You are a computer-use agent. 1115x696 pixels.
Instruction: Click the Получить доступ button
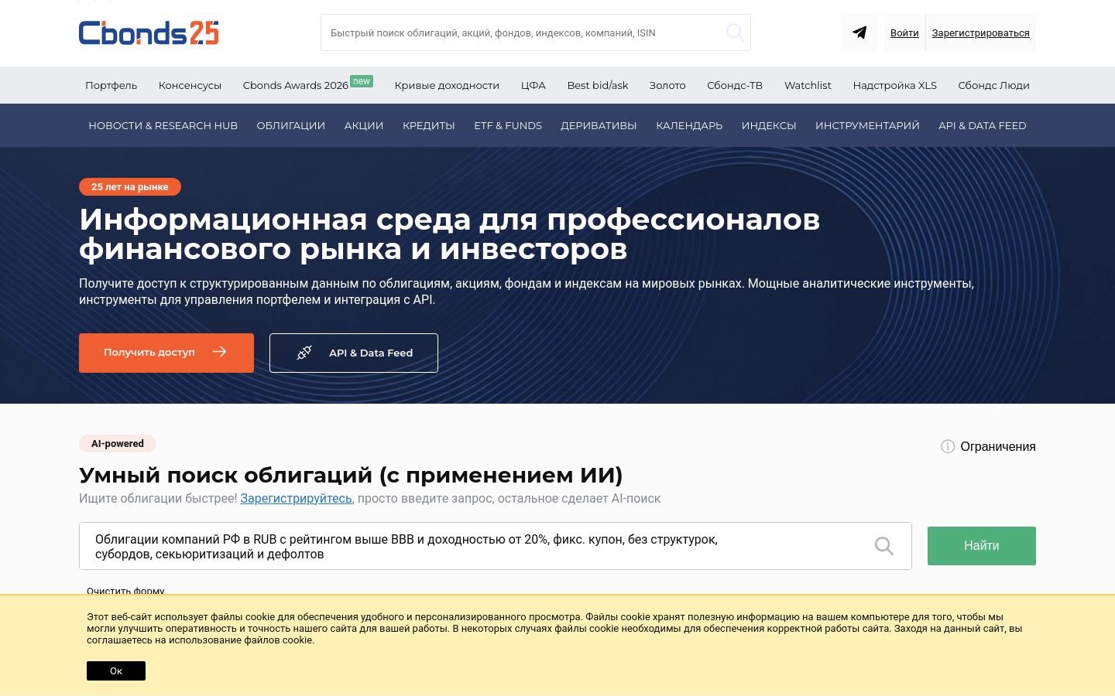pyautogui.click(x=166, y=353)
